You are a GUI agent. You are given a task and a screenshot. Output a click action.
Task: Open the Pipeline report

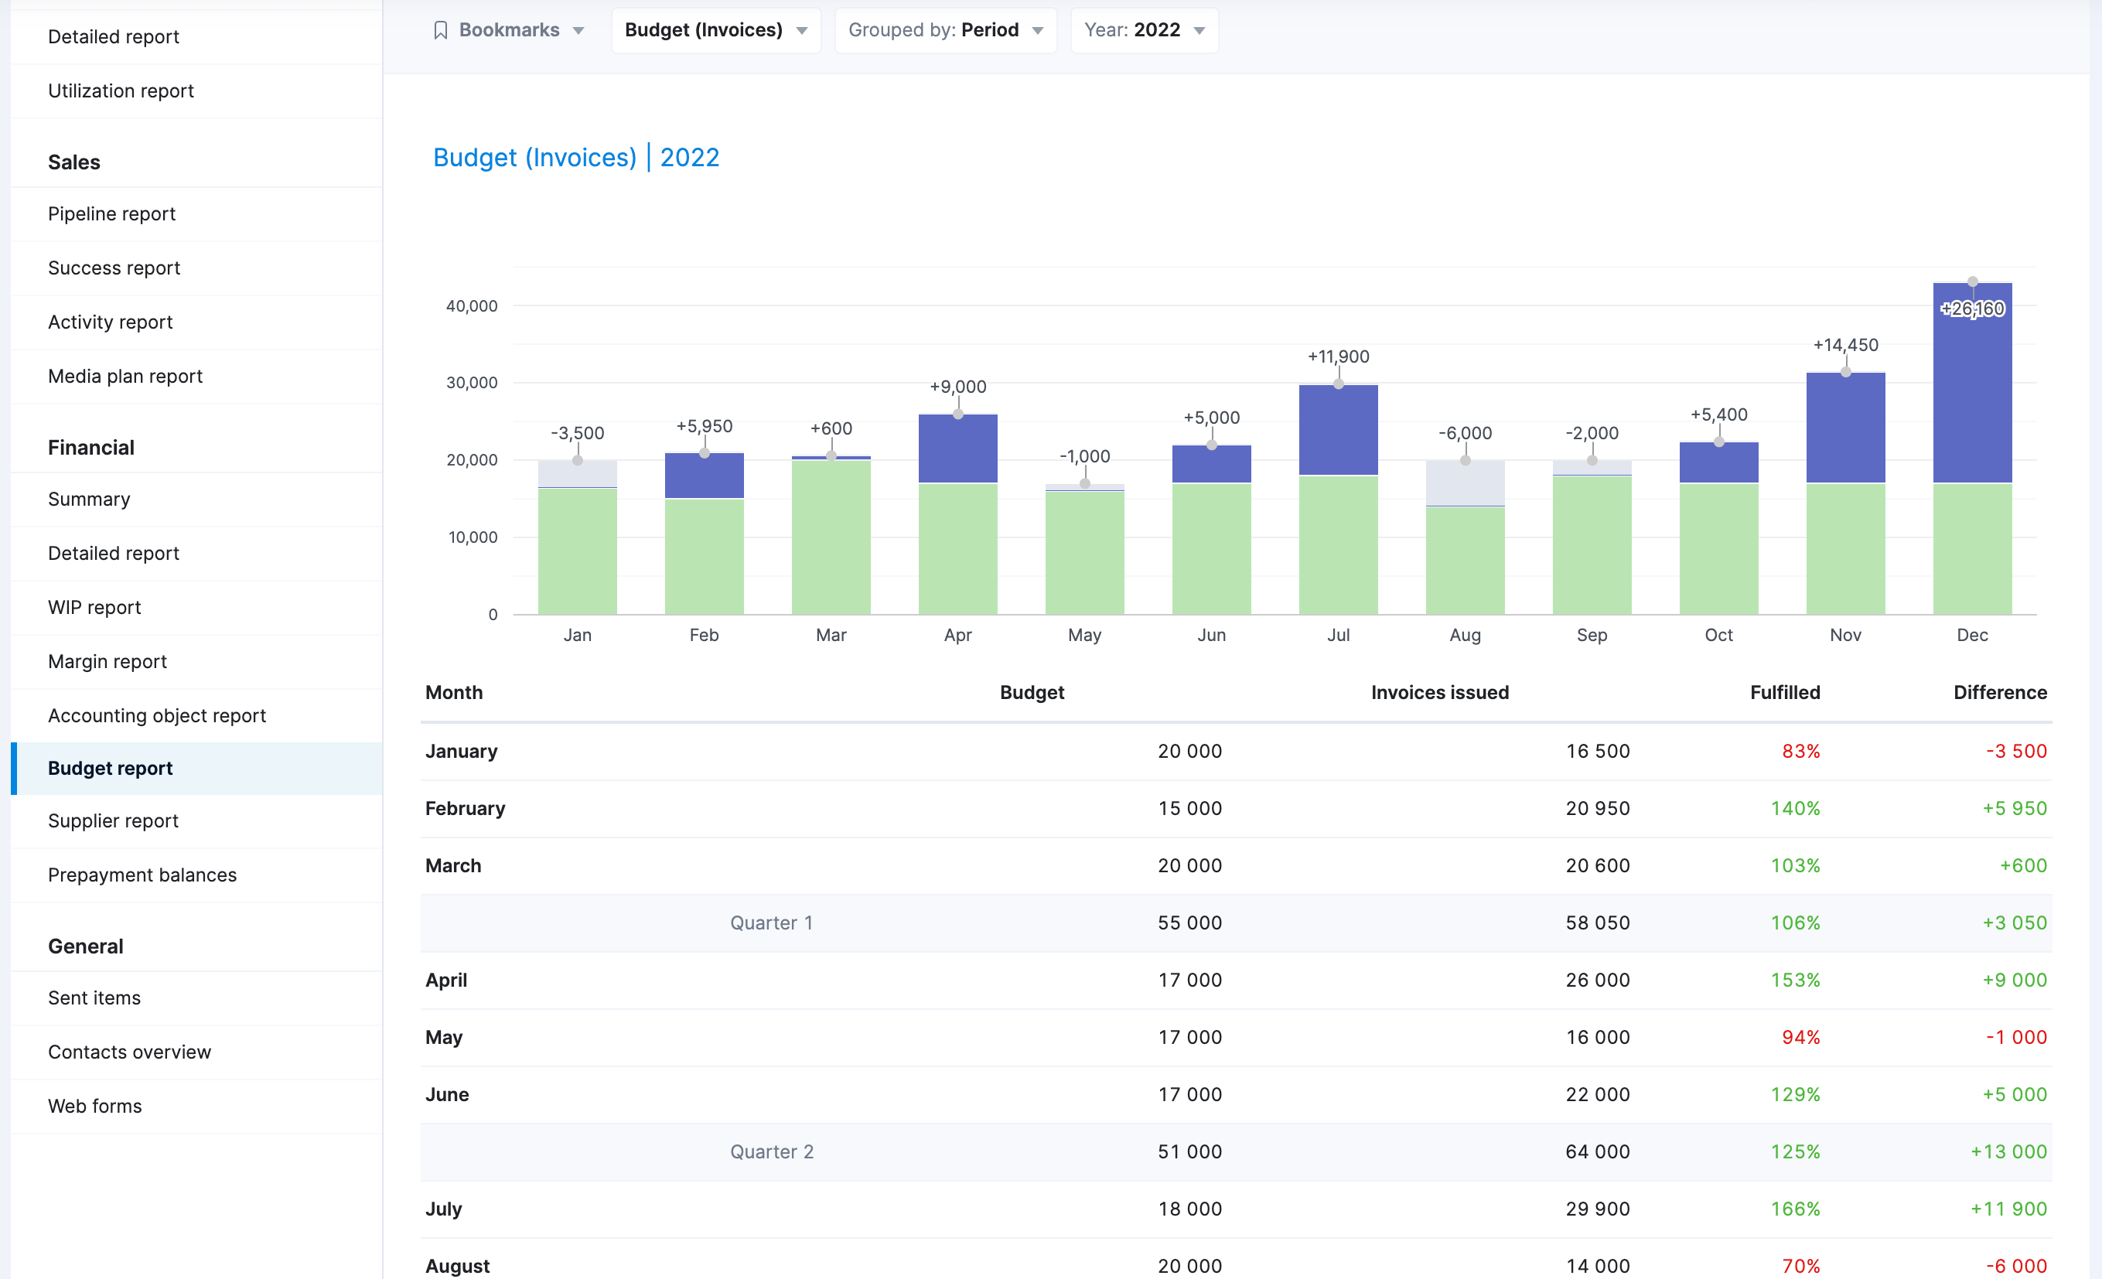[x=111, y=213]
